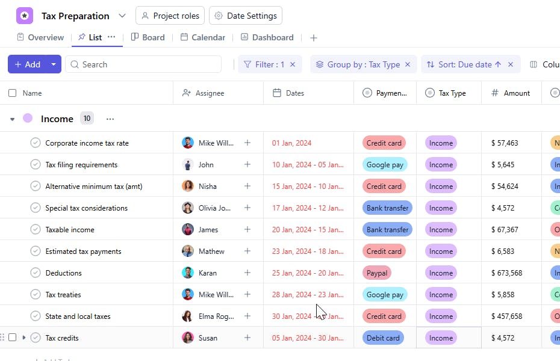Expand the Tax credits subtasks
The height and width of the screenshot is (361, 560).
coord(24,338)
